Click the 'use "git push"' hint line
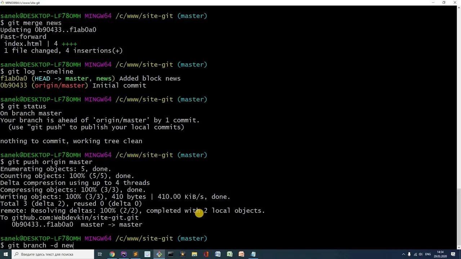 (96, 127)
